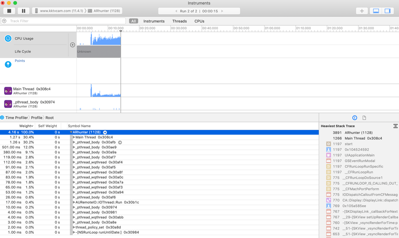Add an instrument with the plus button

point(361,11)
